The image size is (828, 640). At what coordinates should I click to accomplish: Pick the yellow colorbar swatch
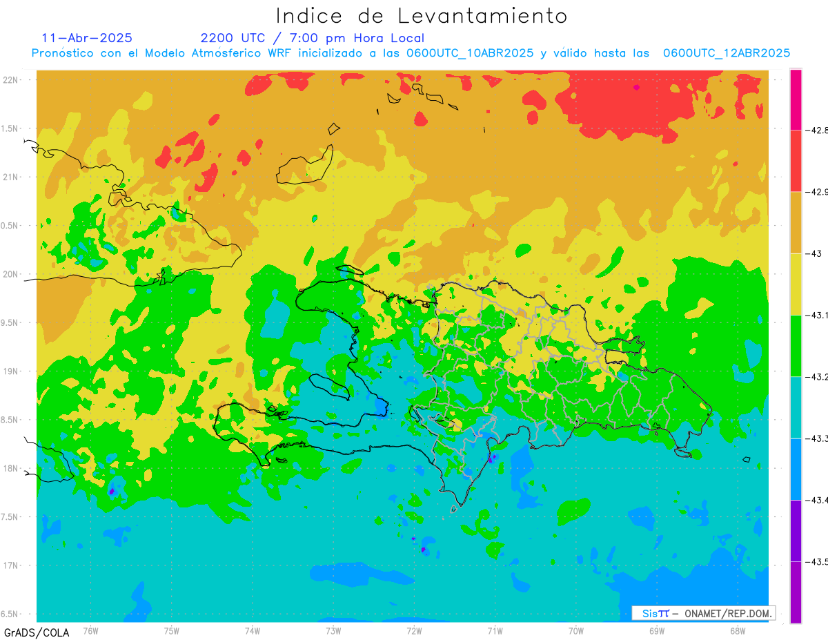[x=796, y=284]
